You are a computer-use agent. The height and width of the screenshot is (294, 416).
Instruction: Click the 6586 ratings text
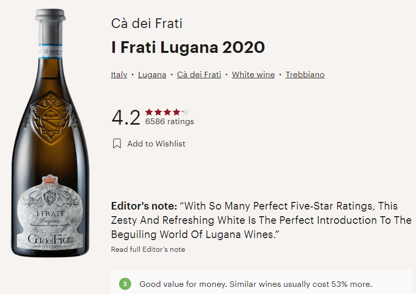(169, 121)
